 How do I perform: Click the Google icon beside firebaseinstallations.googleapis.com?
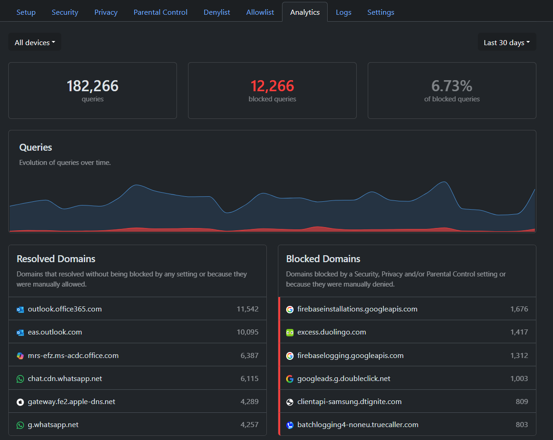(290, 309)
